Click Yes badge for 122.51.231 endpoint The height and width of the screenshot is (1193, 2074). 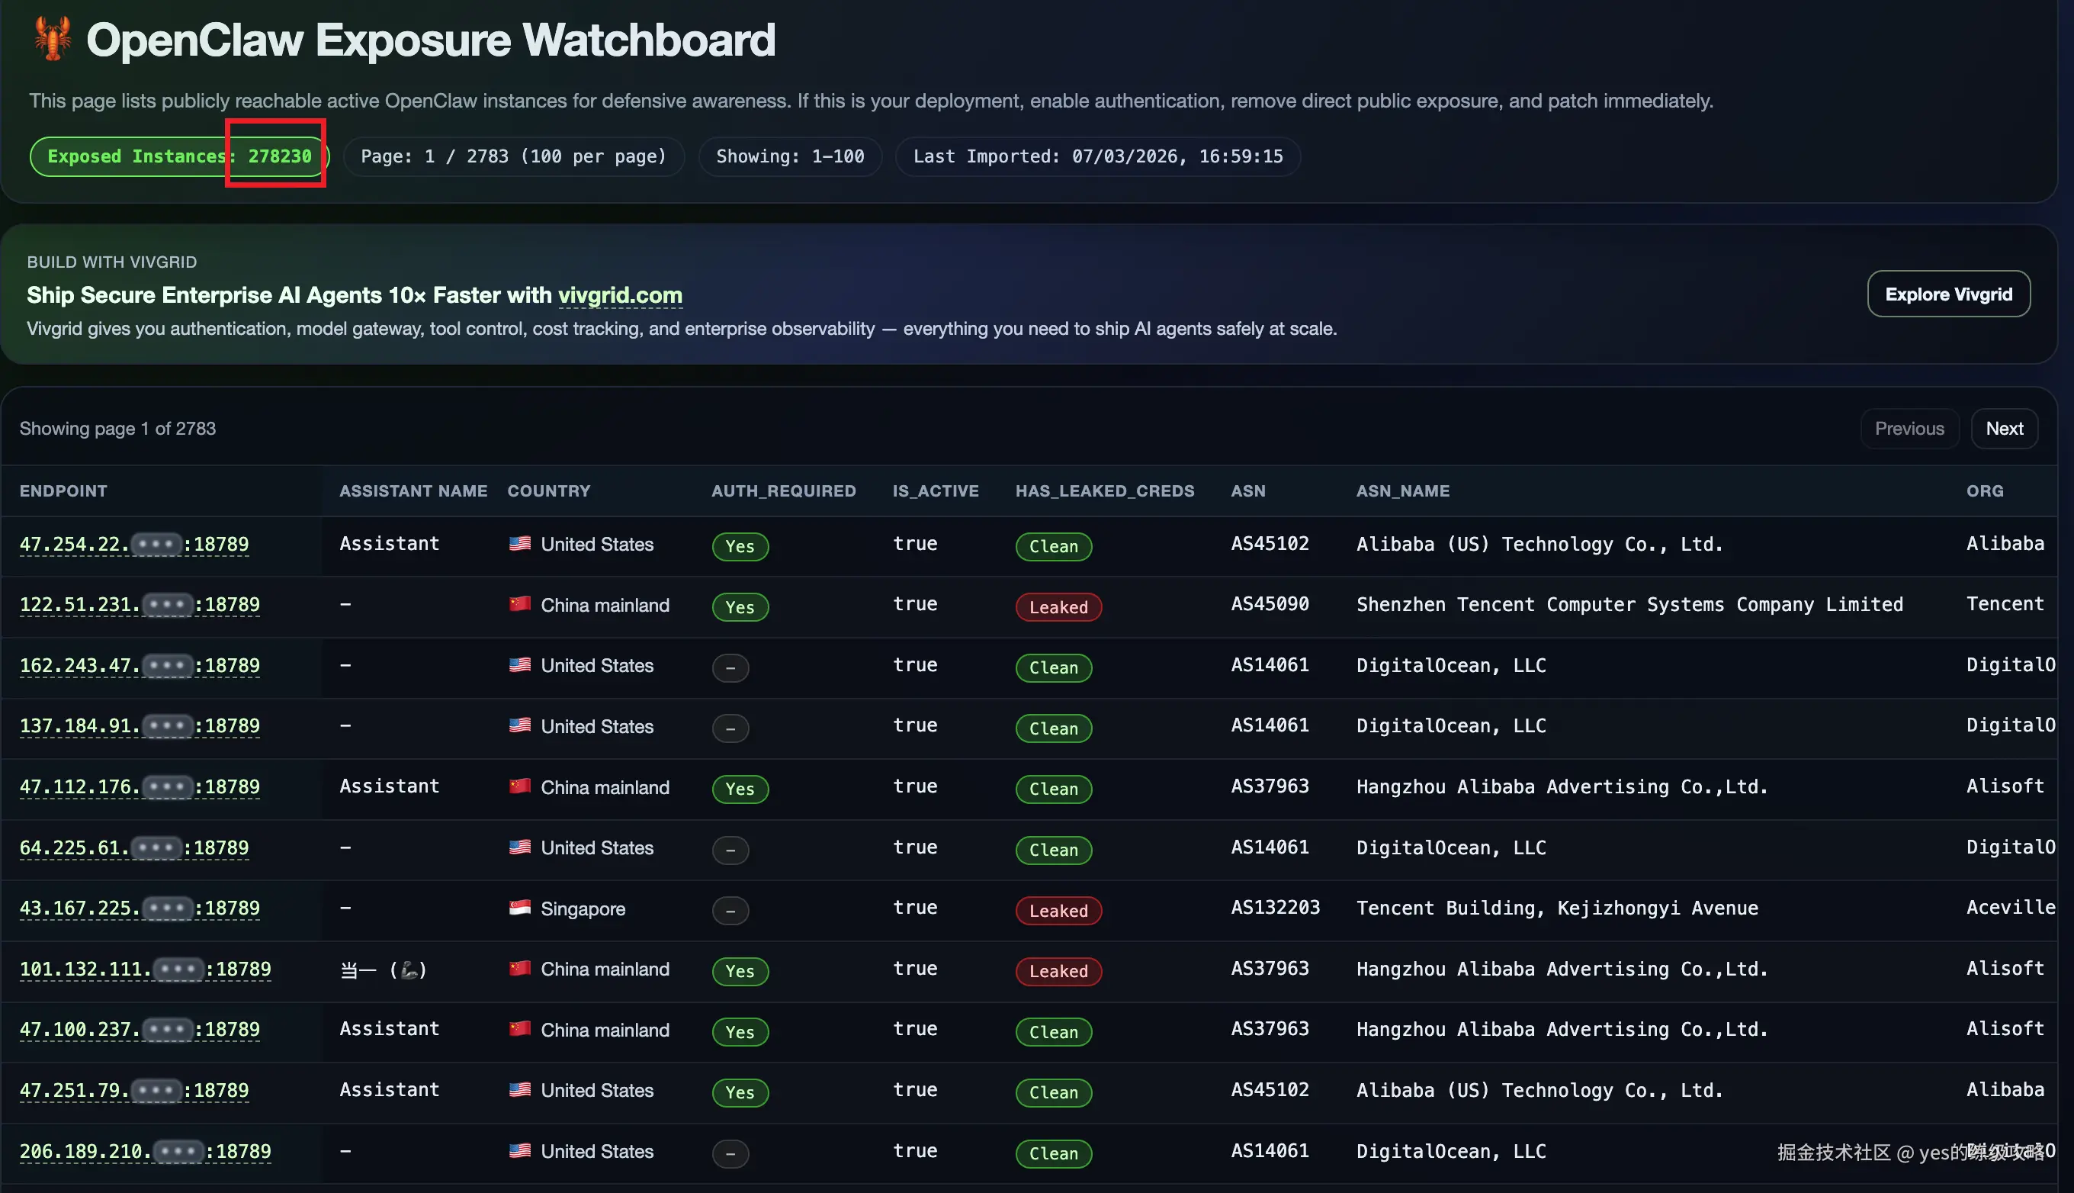pos(740,607)
